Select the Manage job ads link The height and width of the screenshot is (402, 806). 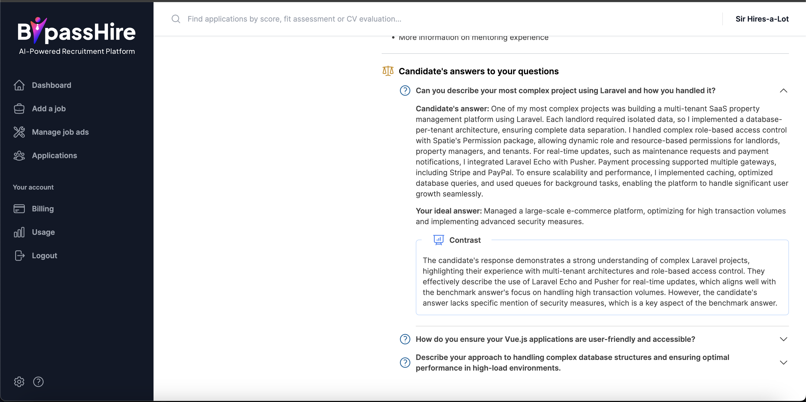(x=61, y=132)
